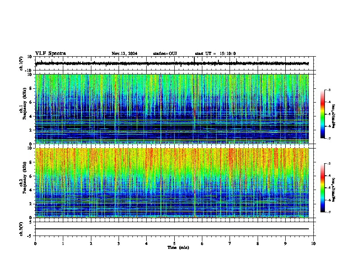353x273 pixels.
Task: Select the date text "Nov.12, 2024"
Action: [124, 54]
